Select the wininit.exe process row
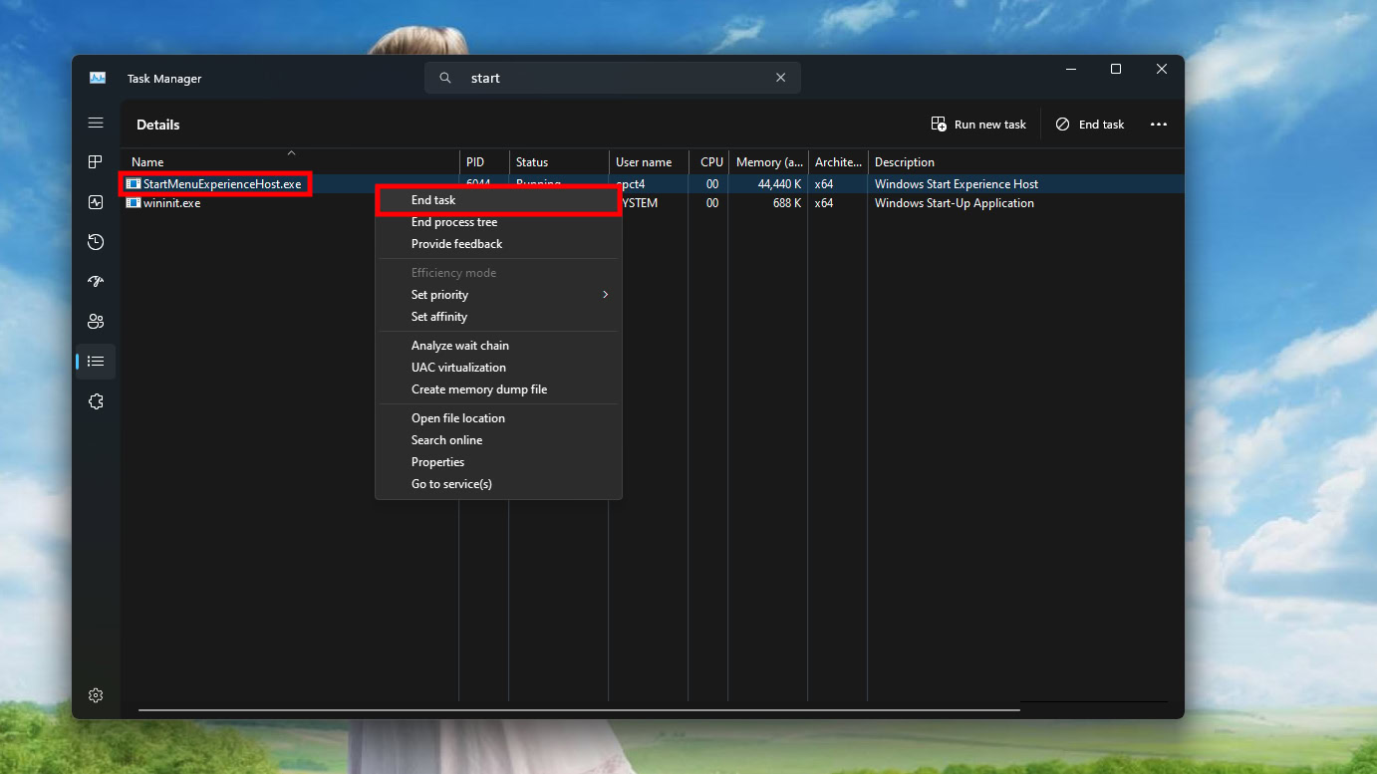1377x774 pixels. click(171, 203)
